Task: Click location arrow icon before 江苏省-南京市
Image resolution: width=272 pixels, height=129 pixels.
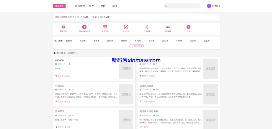Action: (141, 101)
